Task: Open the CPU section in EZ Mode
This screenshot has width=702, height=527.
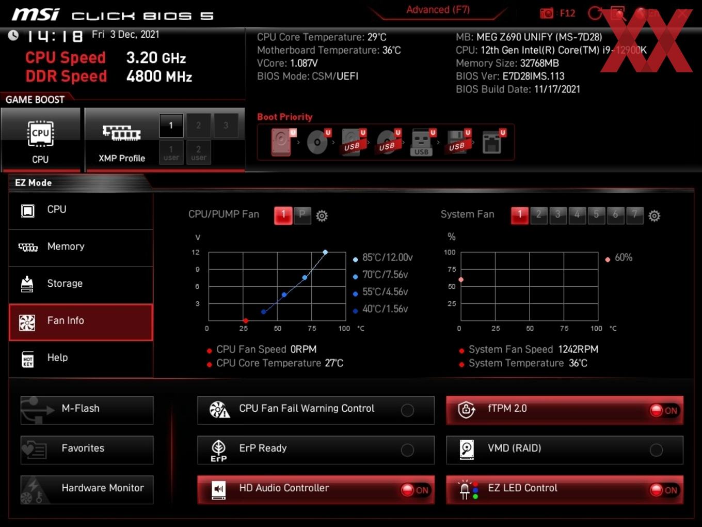Action: point(81,211)
